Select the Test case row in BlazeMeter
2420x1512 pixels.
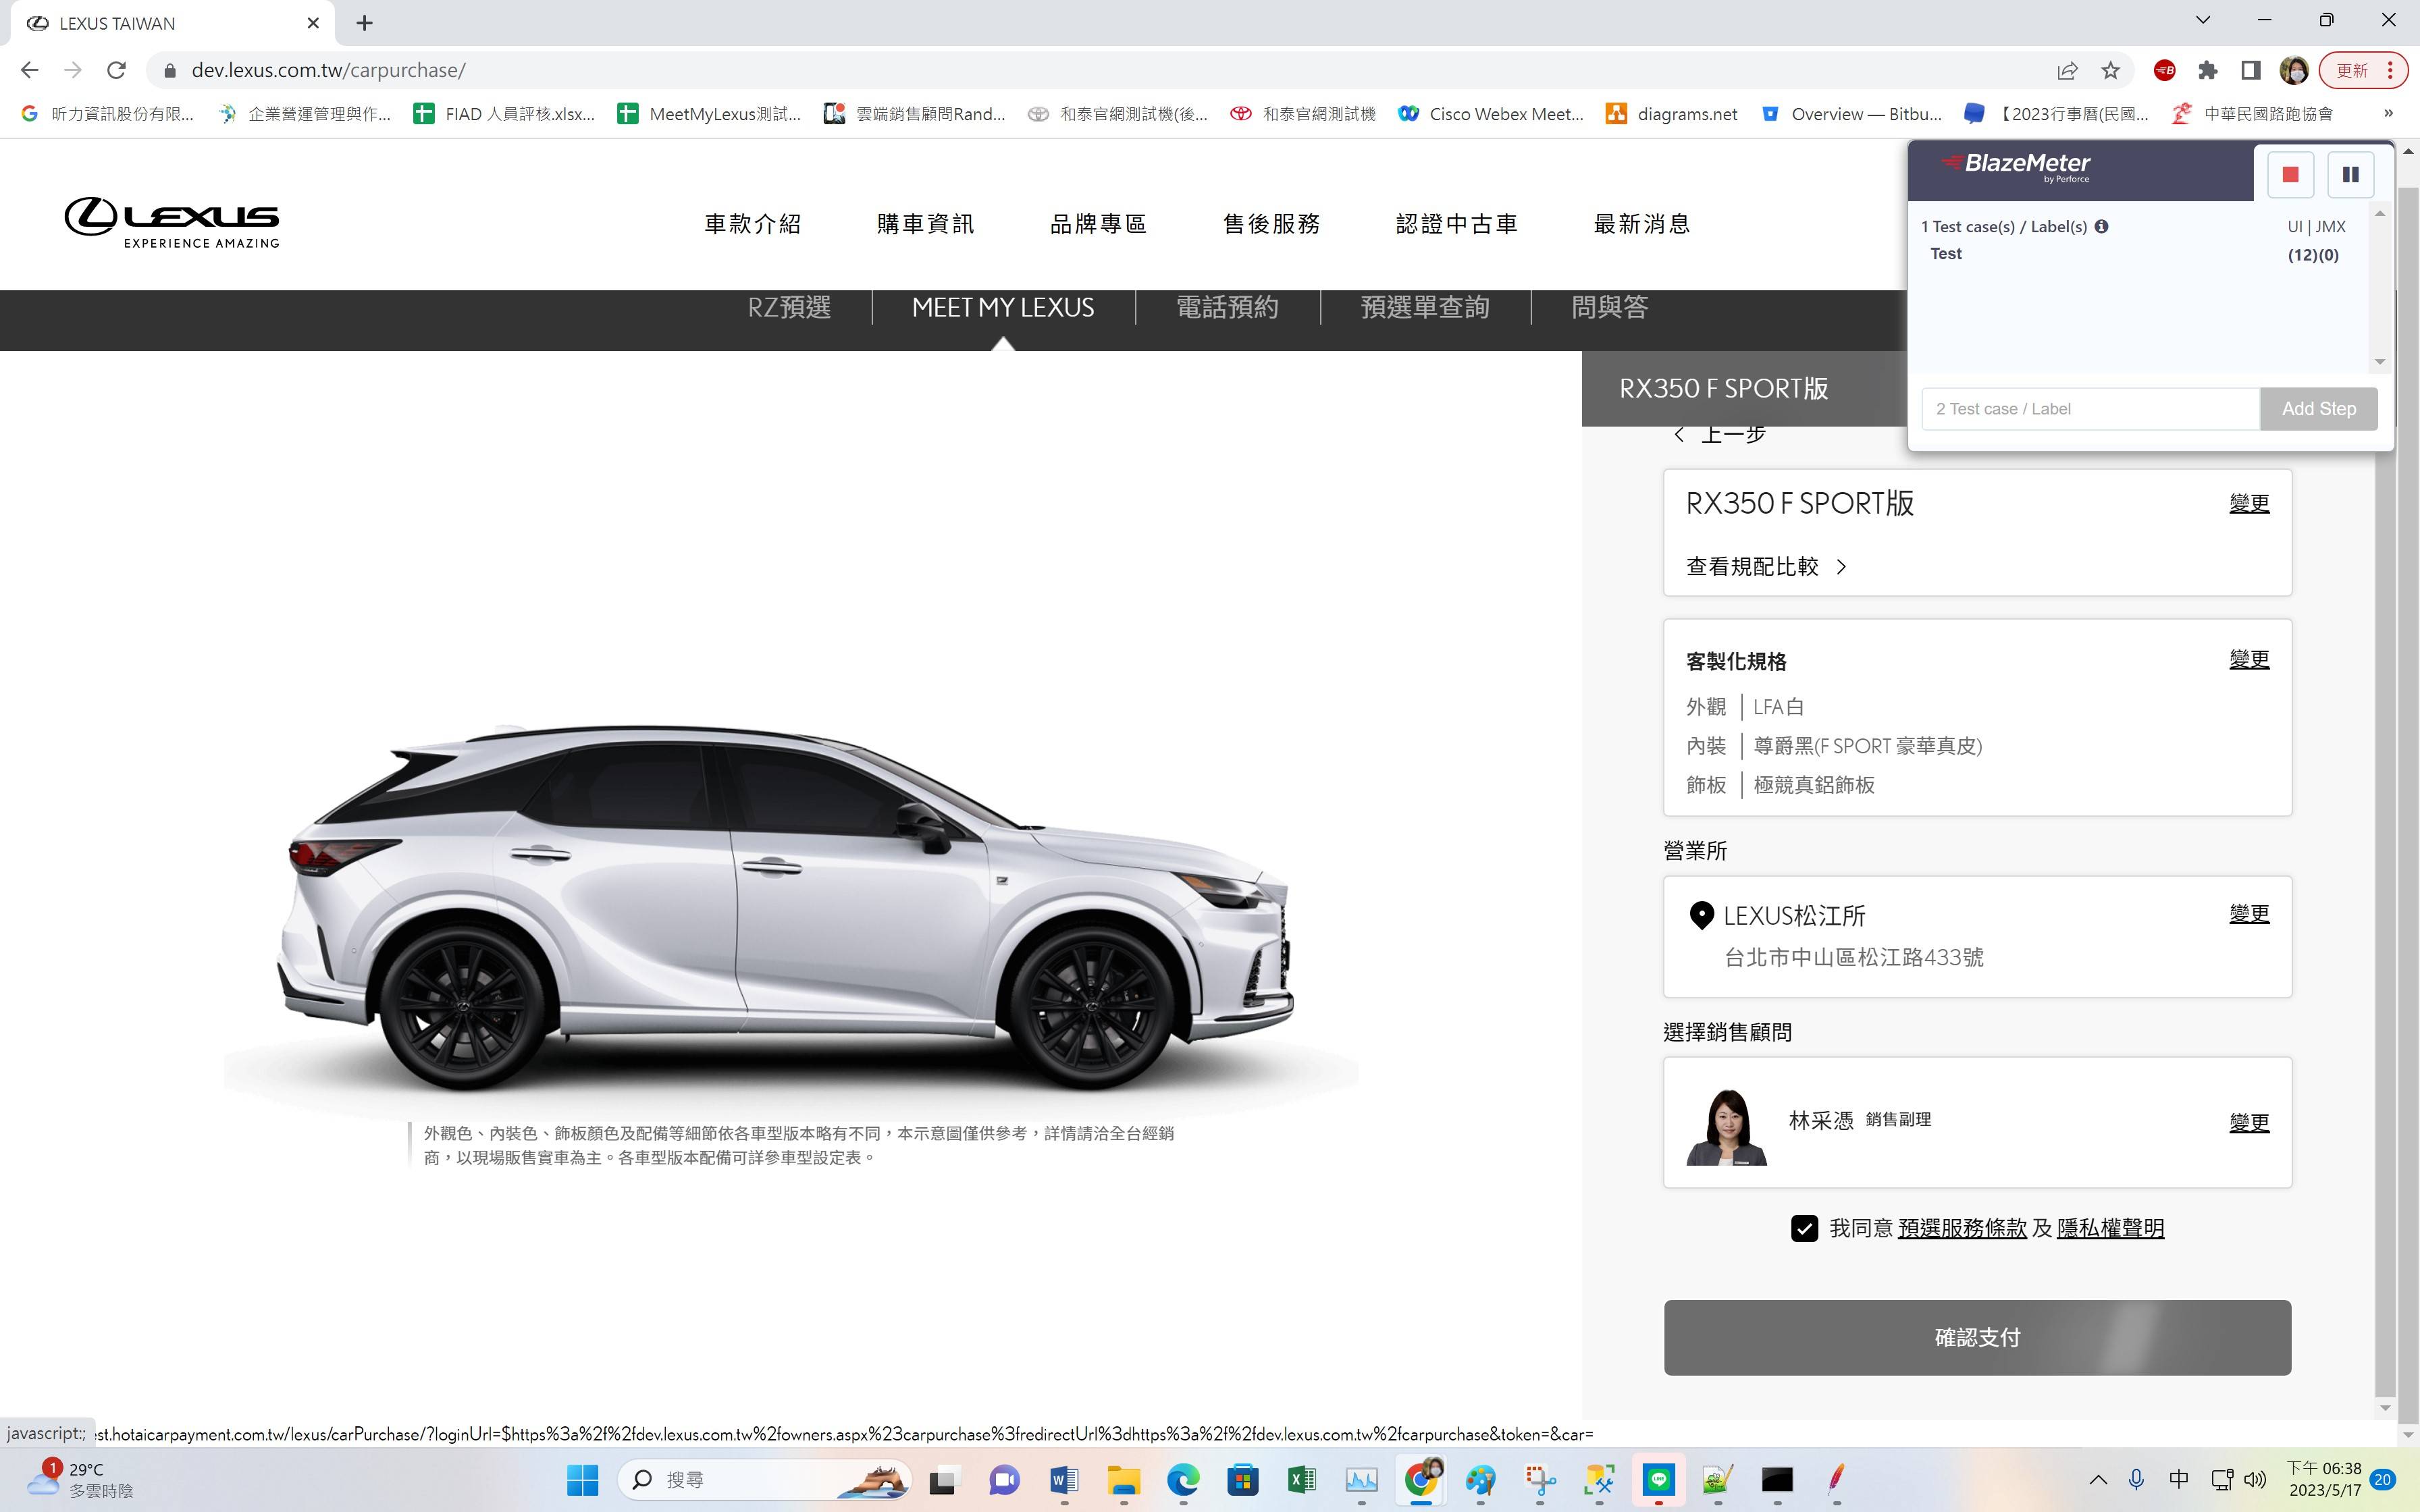2134,254
